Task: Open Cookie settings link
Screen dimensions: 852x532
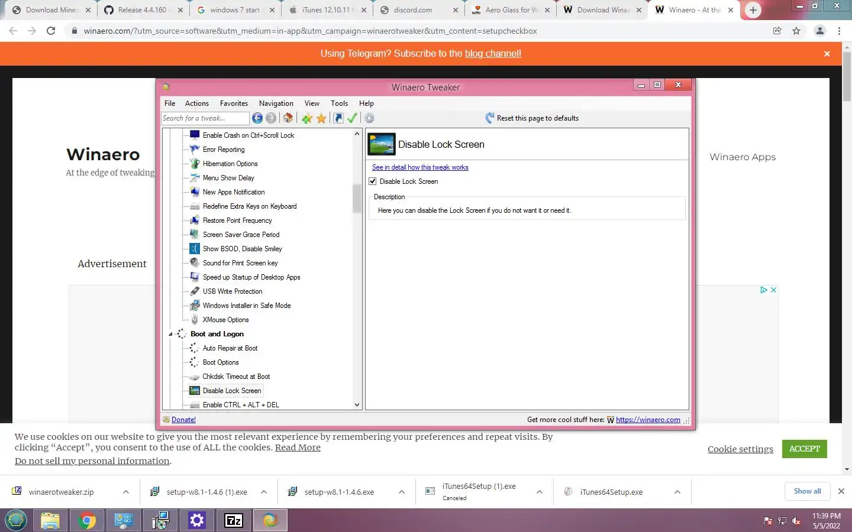Action: tap(740, 449)
